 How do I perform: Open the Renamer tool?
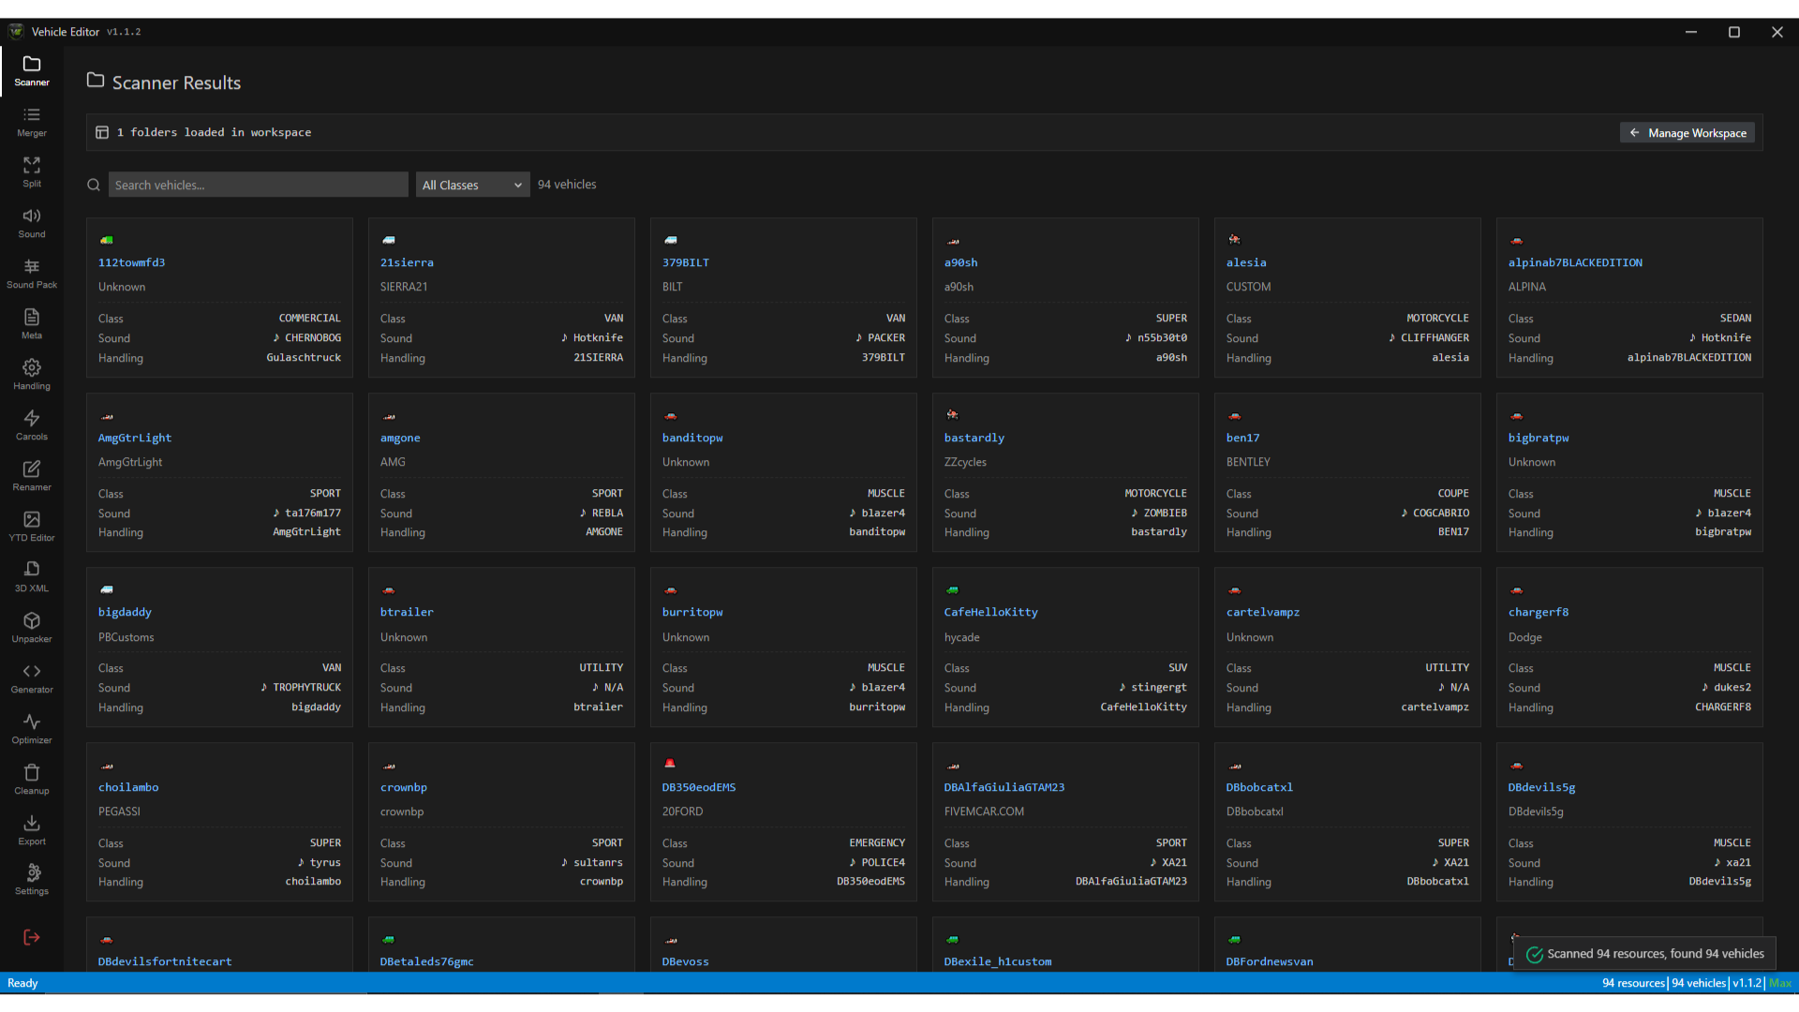32,476
